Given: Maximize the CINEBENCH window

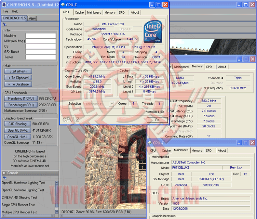Looking at the screenshot, I should (246, 5).
